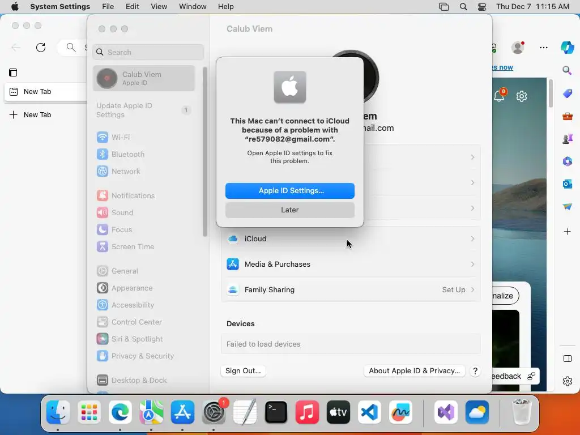Set up Family Sharing row
The height and width of the screenshot is (435, 580).
coord(351,289)
